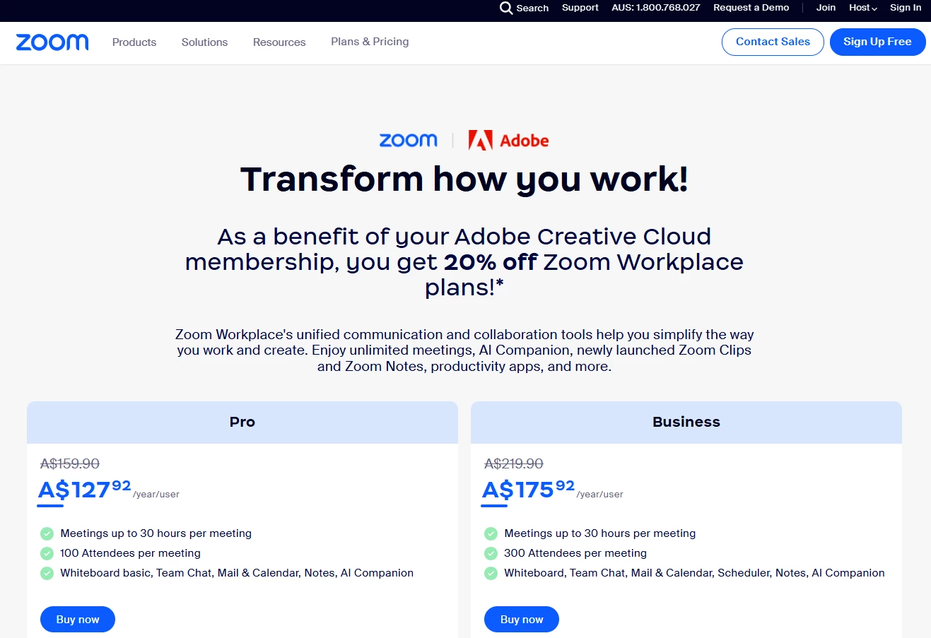The width and height of the screenshot is (931, 638).
Task: Click green check beside Whiteboard basic, Team Chat
Action: coord(47,573)
